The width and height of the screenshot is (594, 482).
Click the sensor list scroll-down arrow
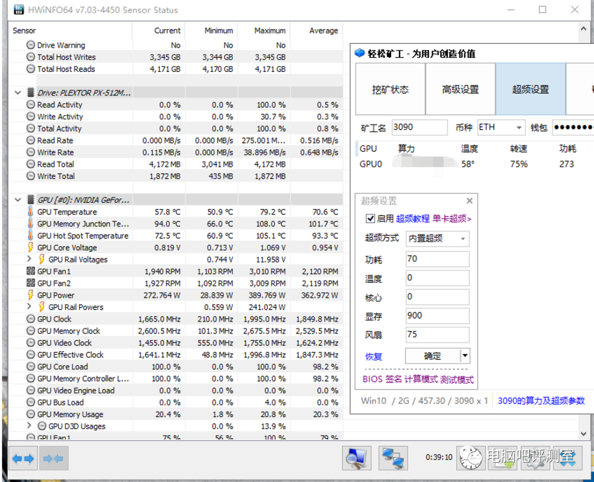pos(584,434)
